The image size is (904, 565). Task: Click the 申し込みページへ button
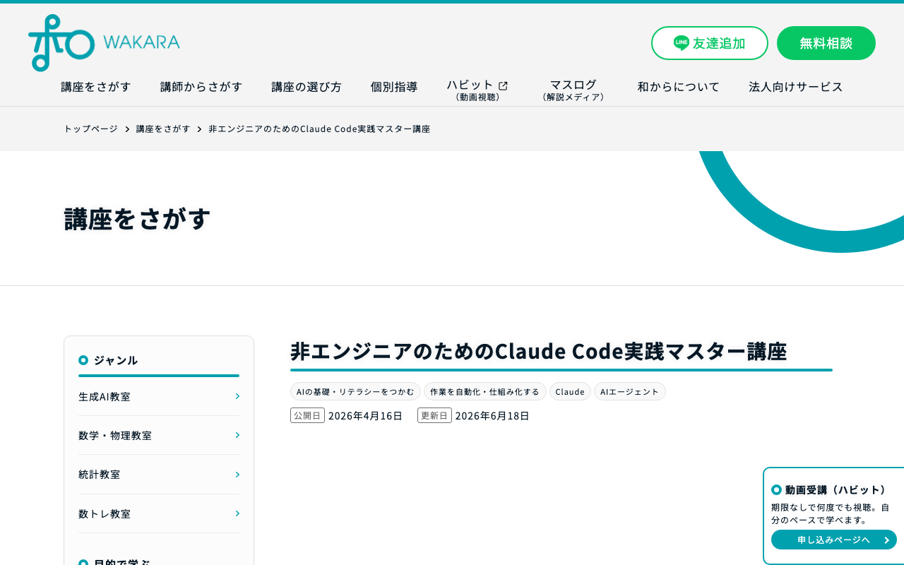[834, 540]
